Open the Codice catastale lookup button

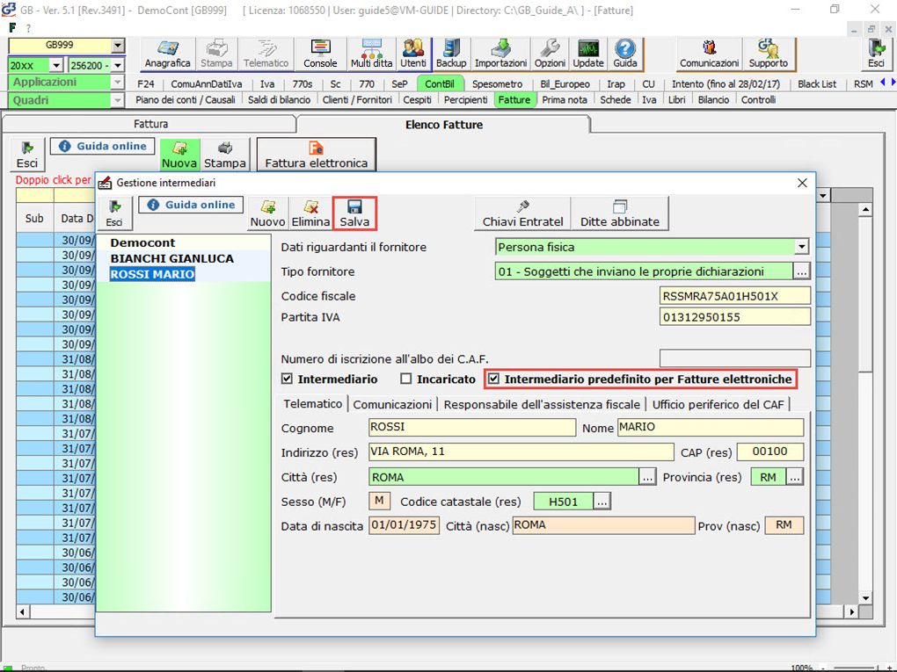pos(602,501)
